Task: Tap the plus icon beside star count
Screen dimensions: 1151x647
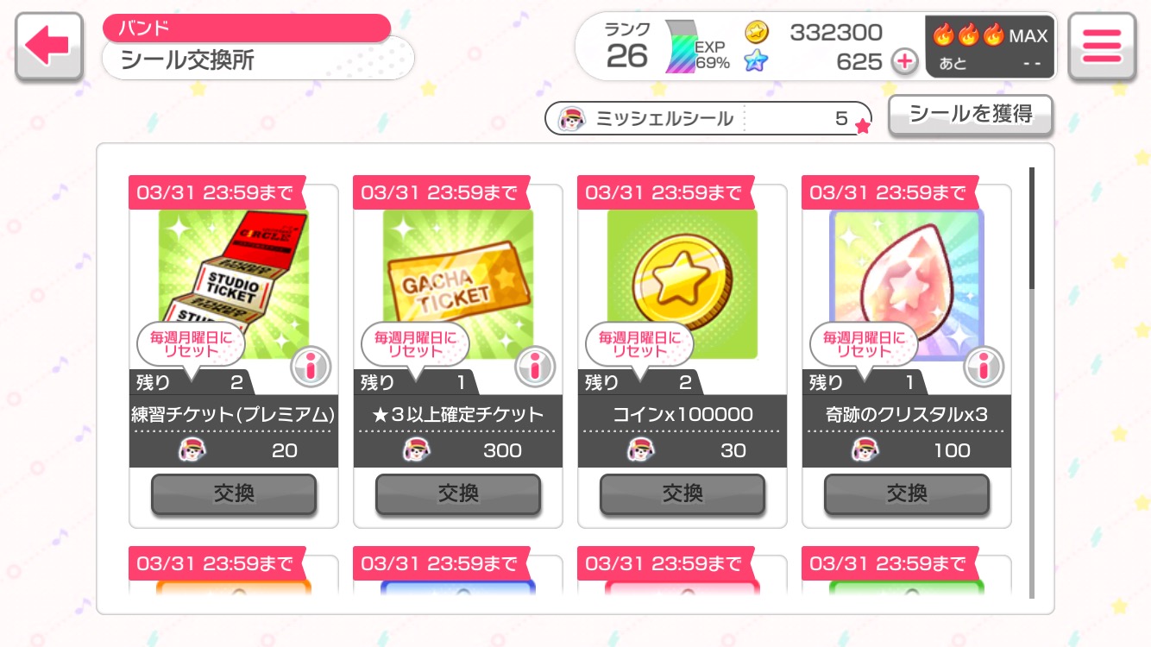Action: click(x=904, y=61)
